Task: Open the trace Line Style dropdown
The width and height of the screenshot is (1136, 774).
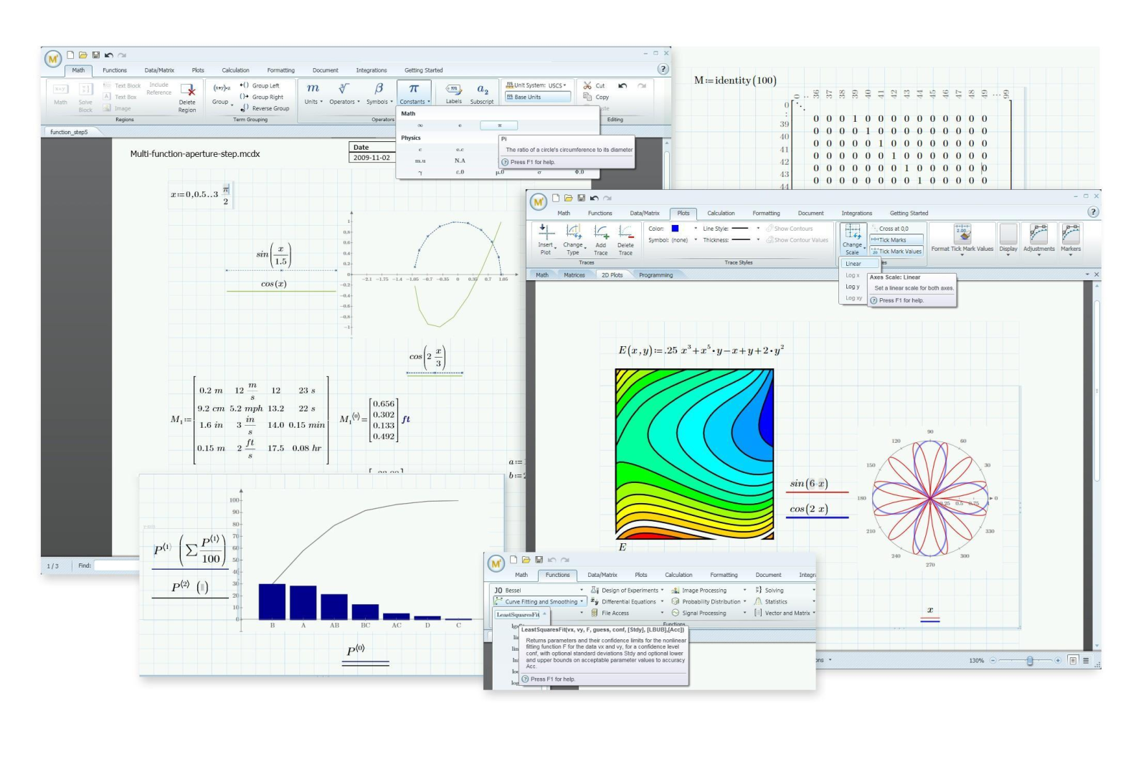Action: click(x=758, y=229)
